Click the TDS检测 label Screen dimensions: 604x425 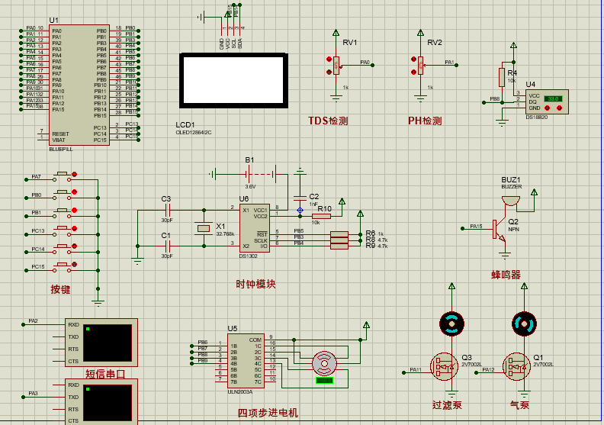tap(328, 121)
